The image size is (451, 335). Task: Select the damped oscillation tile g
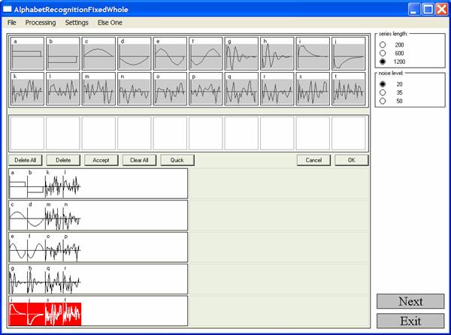[x=241, y=53]
